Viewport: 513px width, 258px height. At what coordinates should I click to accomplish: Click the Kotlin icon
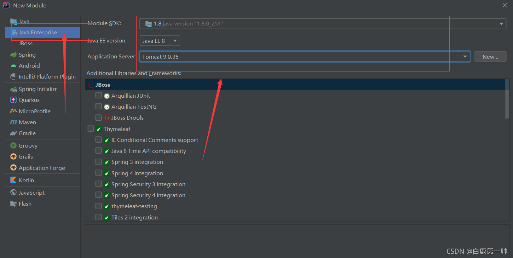pyautogui.click(x=13, y=180)
